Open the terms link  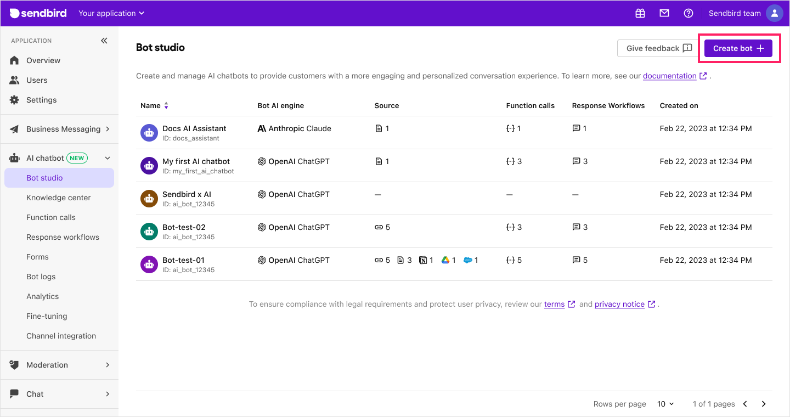(x=554, y=304)
